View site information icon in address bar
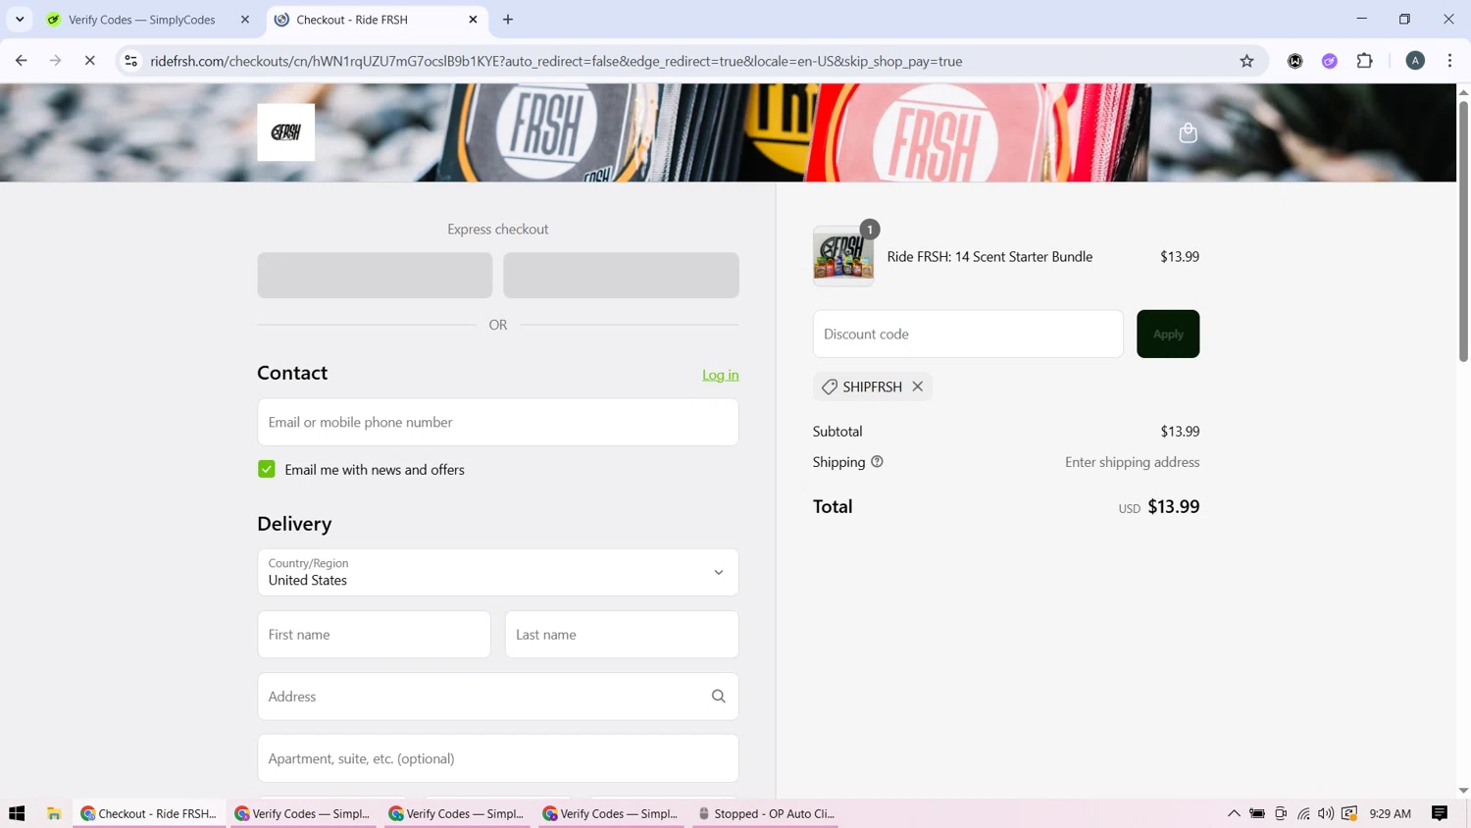This screenshot has width=1471, height=828. 130,61
